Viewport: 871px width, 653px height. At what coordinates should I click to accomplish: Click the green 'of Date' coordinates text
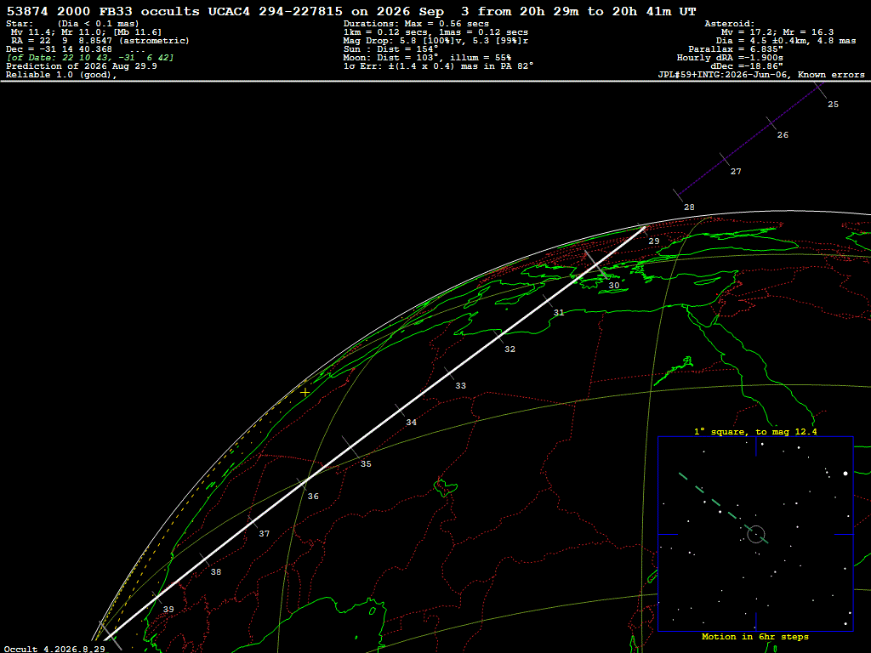coord(90,58)
